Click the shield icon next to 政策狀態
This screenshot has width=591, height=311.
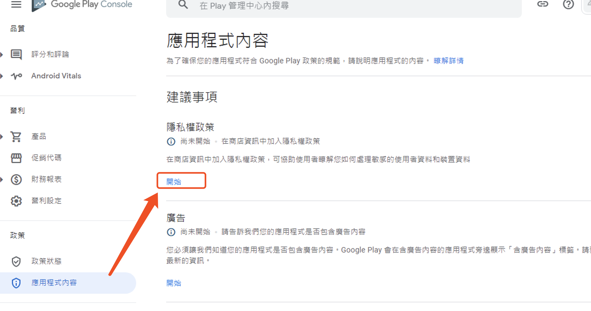[x=16, y=261]
